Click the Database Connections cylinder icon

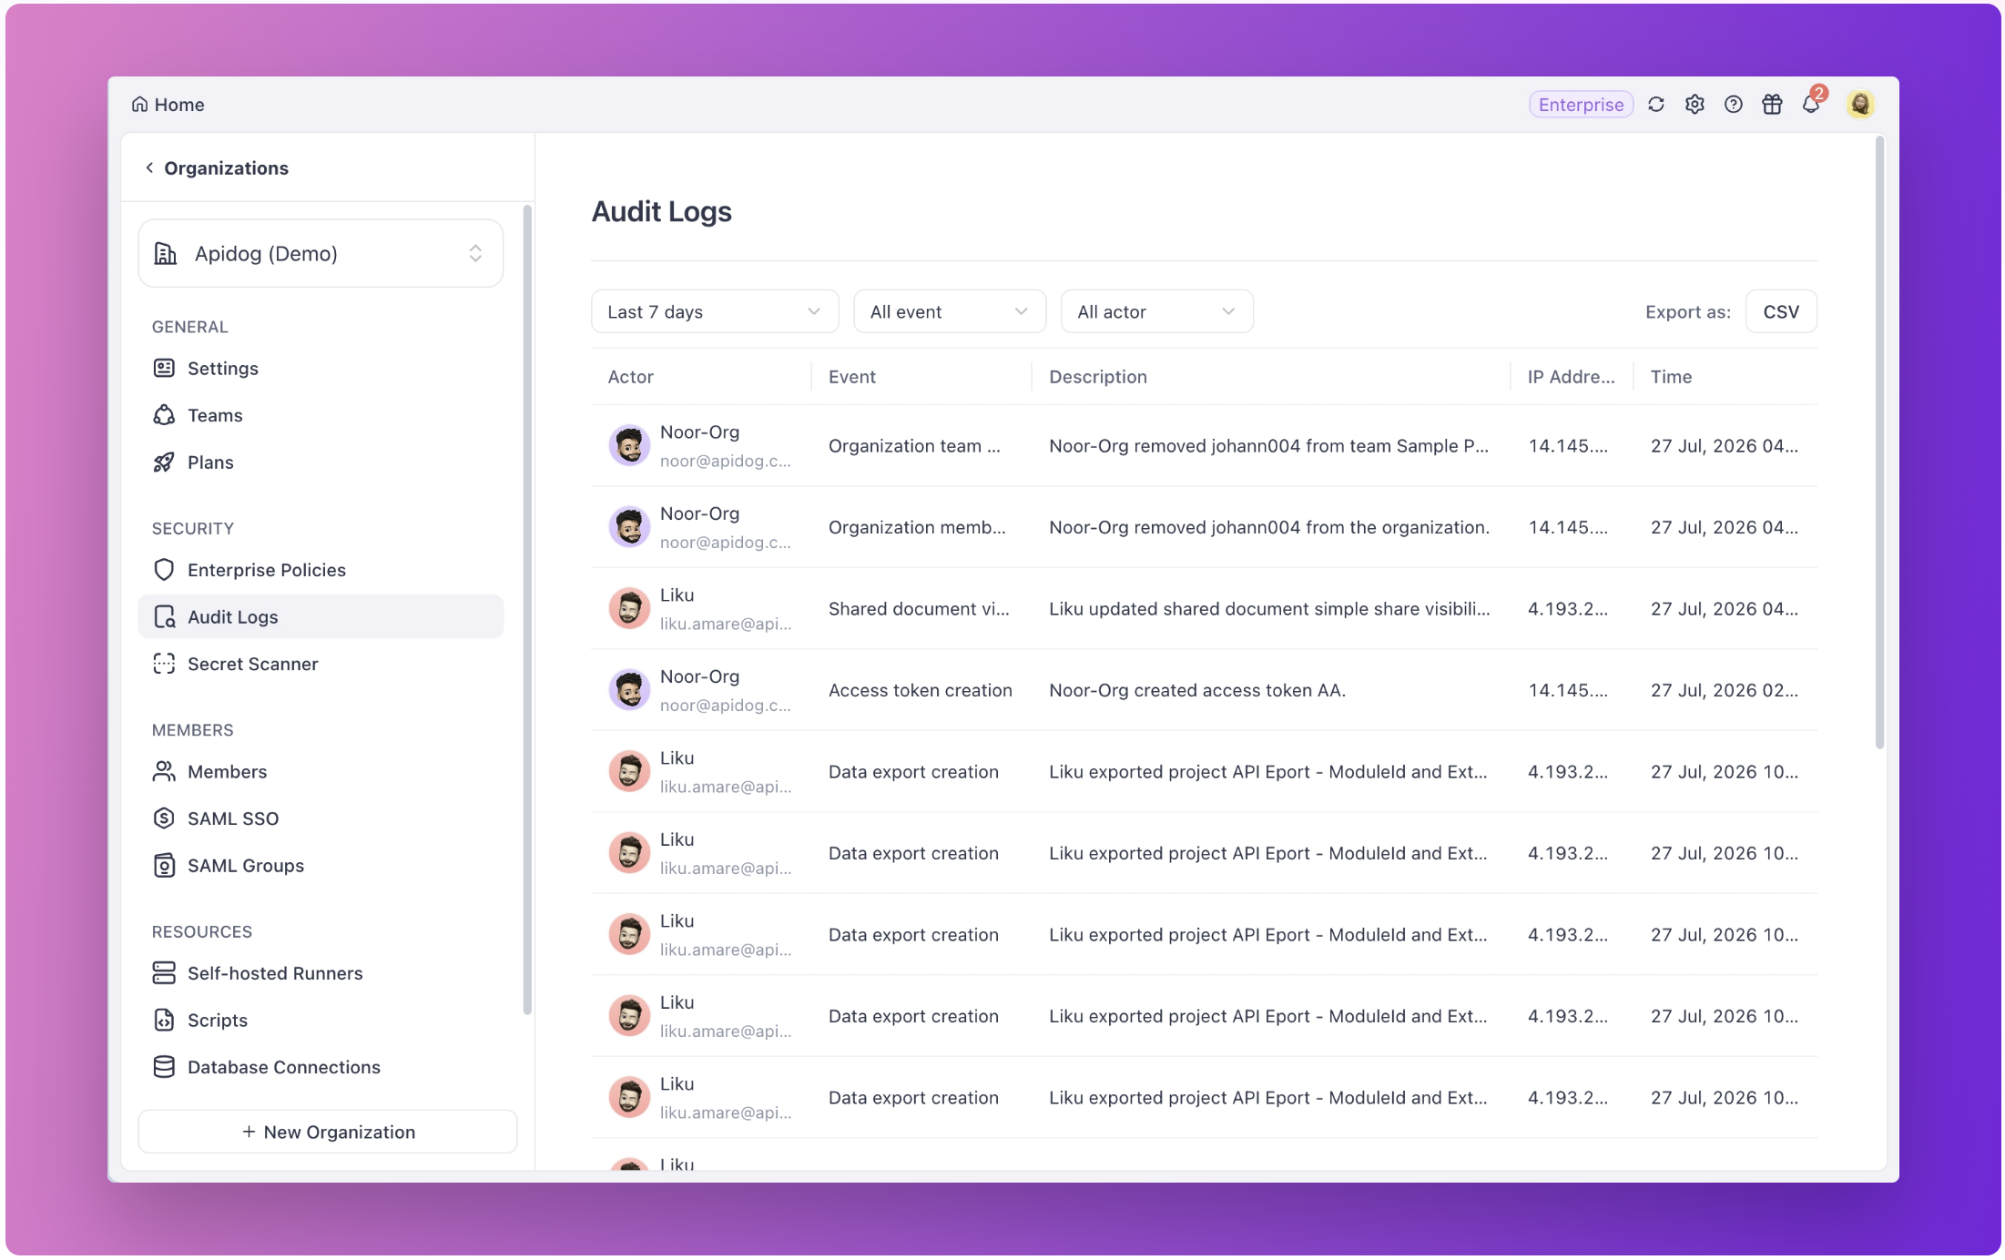pos(164,1067)
